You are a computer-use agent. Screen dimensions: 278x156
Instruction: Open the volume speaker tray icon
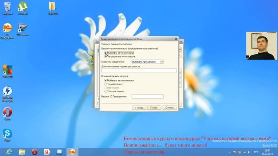point(249,152)
